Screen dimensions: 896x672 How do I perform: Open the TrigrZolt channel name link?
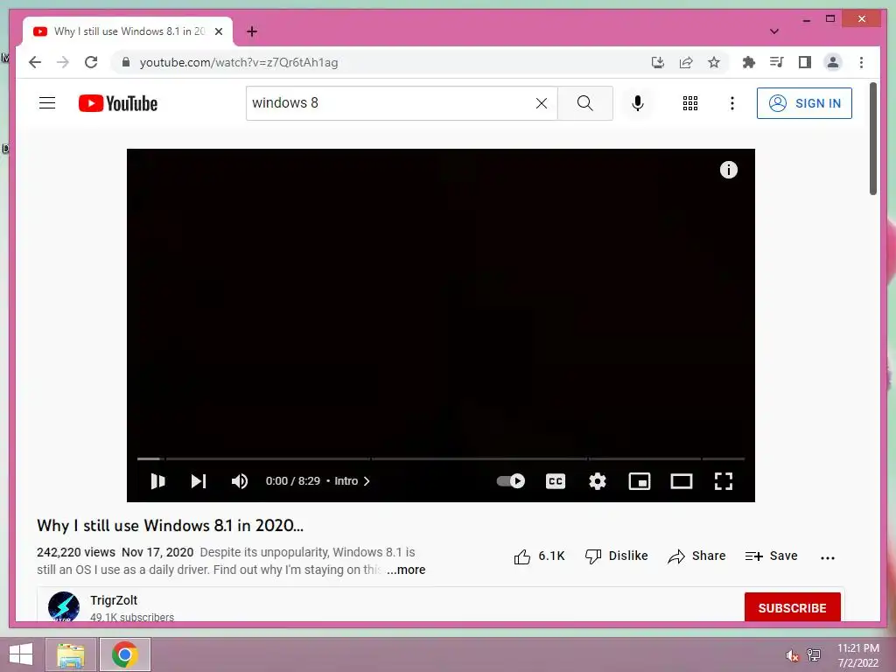(x=114, y=600)
